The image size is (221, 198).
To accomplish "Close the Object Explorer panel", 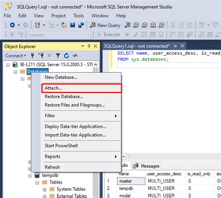I will click(95, 46).
